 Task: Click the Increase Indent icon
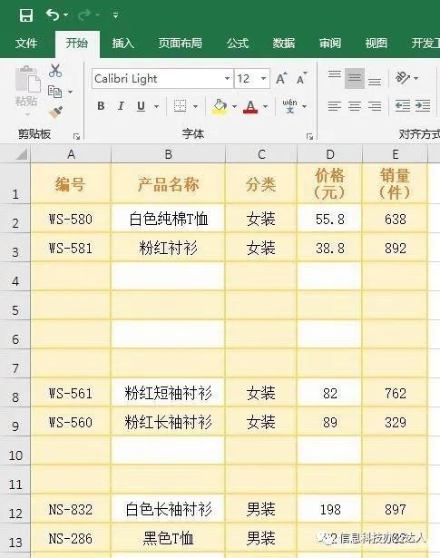tap(423, 106)
